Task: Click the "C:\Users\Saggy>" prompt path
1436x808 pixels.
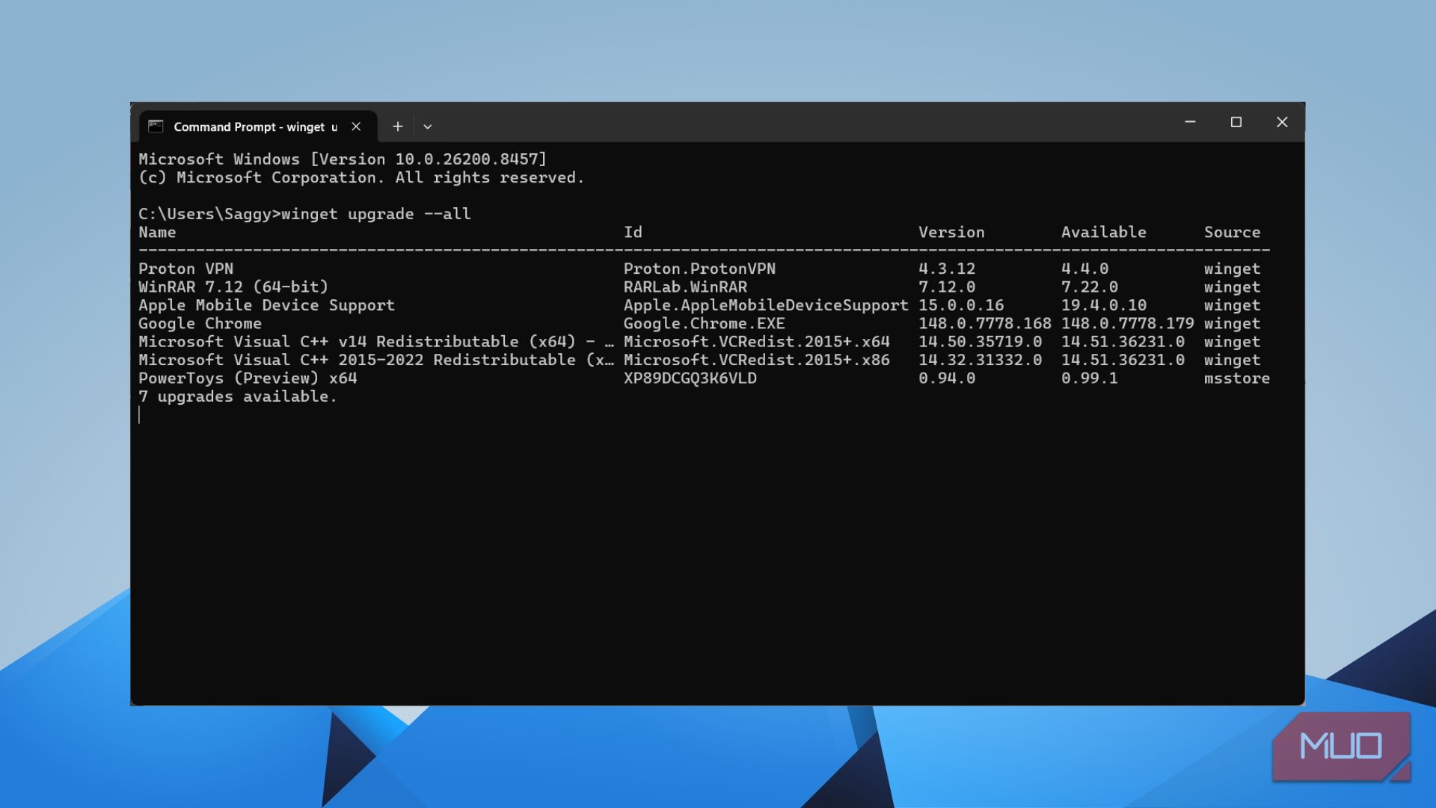Action: pyautogui.click(x=209, y=214)
